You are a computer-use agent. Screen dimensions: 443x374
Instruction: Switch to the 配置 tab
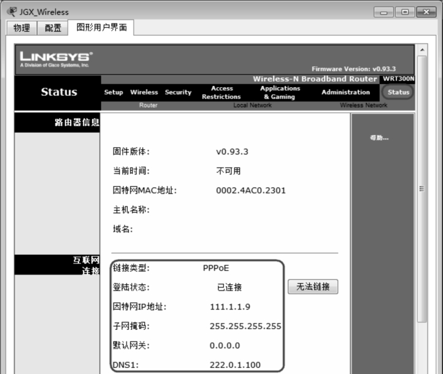[x=53, y=28]
